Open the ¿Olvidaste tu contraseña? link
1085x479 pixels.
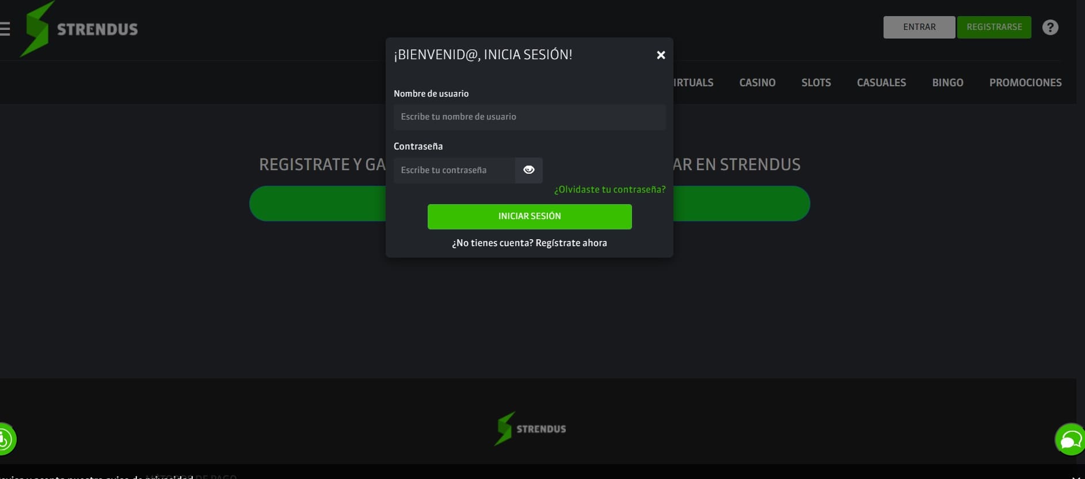pos(610,189)
